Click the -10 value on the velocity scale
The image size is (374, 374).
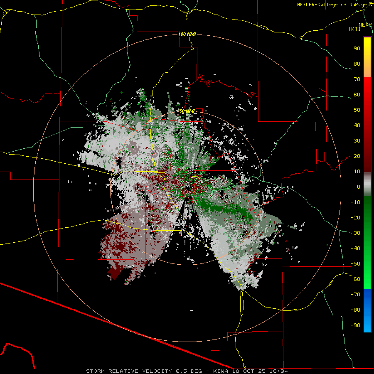pyautogui.click(x=355, y=202)
